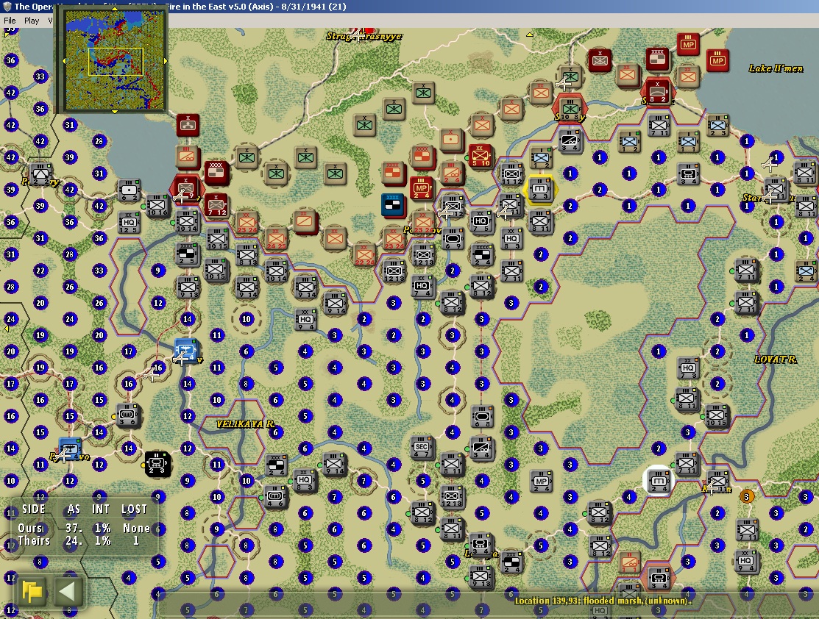
Task: Select the black armored unit marked 2 3
Action: [x=157, y=465]
